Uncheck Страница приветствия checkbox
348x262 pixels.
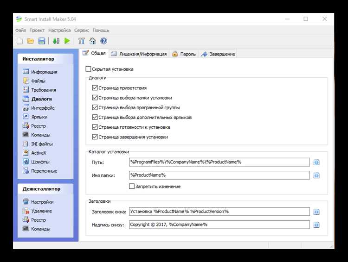coord(95,87)
